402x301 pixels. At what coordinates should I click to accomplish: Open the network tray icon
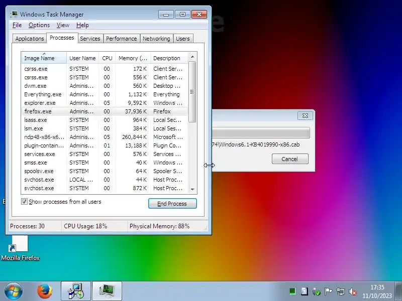(341, 291)
